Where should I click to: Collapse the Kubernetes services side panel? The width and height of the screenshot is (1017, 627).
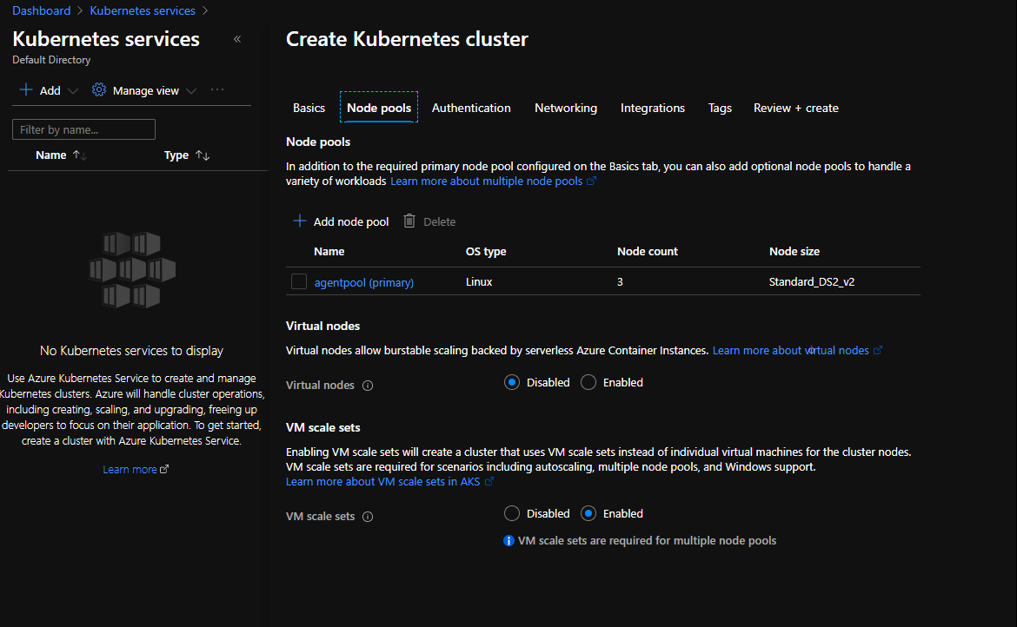point(237,39)
